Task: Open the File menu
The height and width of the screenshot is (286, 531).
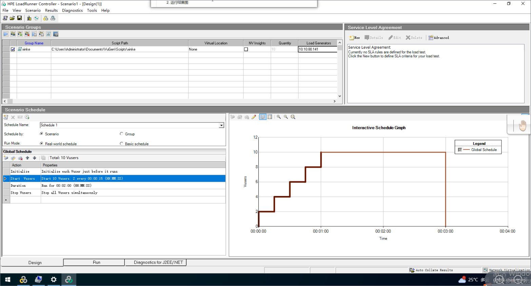Action: point(5,10)
